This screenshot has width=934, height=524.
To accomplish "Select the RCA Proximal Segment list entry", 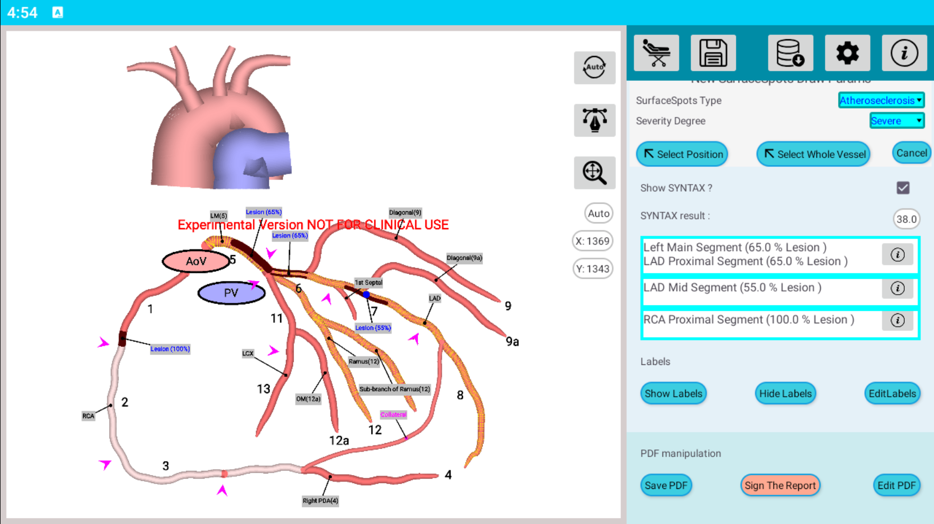I will point(749,320).
